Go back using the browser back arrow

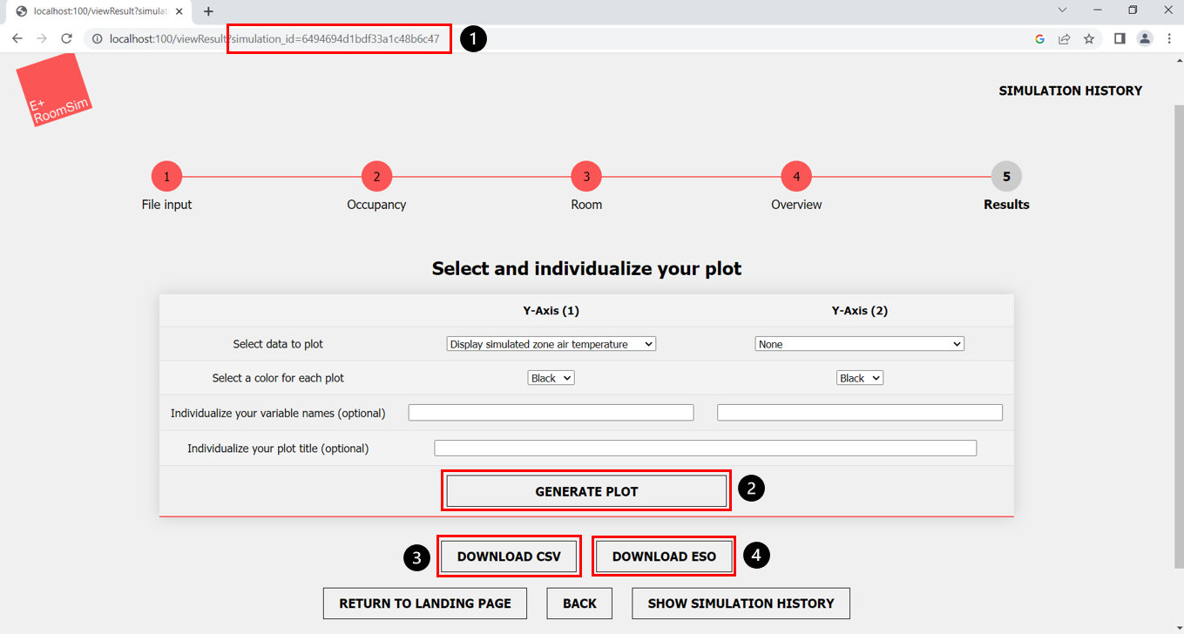pos(17,38)
